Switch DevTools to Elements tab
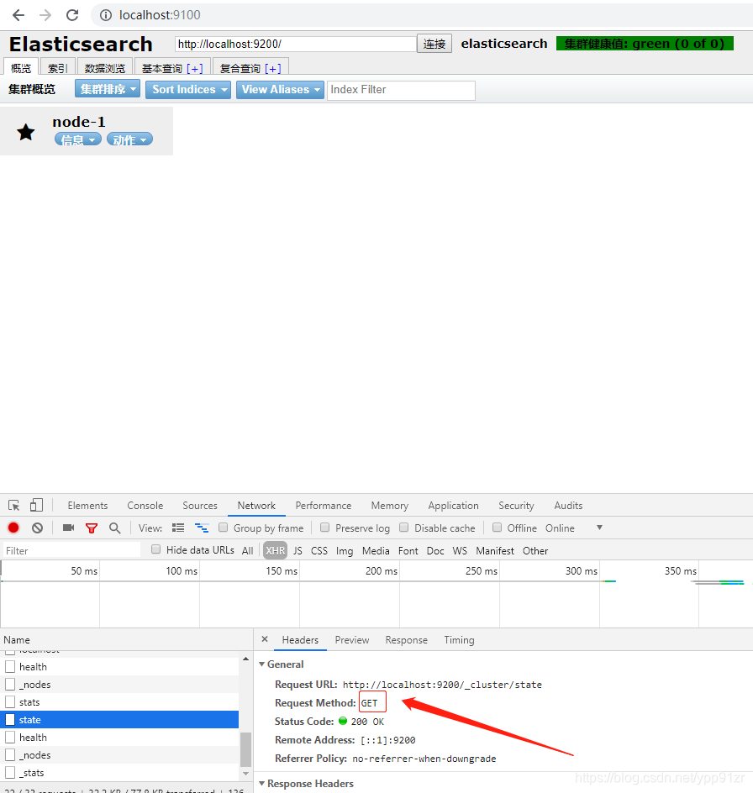 pyautogui.click(x=87, y=505)
